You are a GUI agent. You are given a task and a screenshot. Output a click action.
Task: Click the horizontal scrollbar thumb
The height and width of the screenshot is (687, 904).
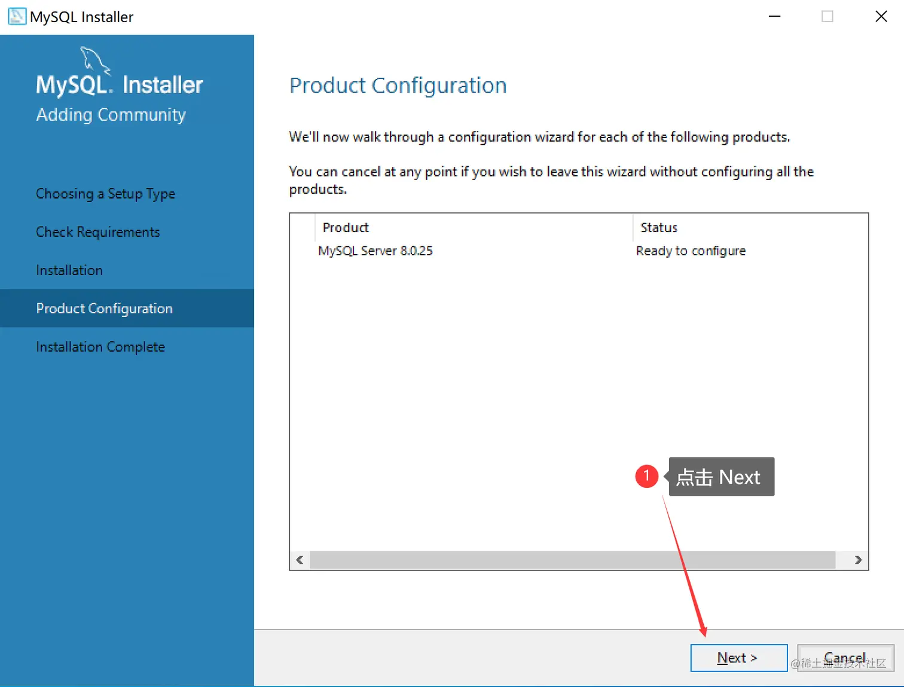tap(572, 560)
